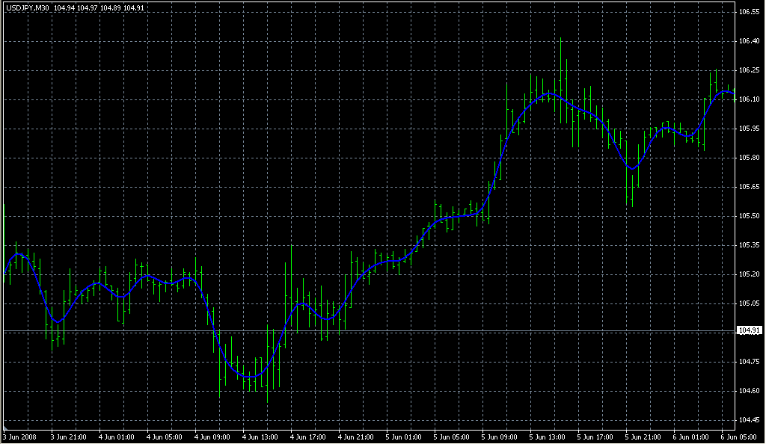The width and height of the screenshot is (766, 444).
Task: Click the 105.35 price scale label
Action: pyautogui.click(x=750, y=245)
